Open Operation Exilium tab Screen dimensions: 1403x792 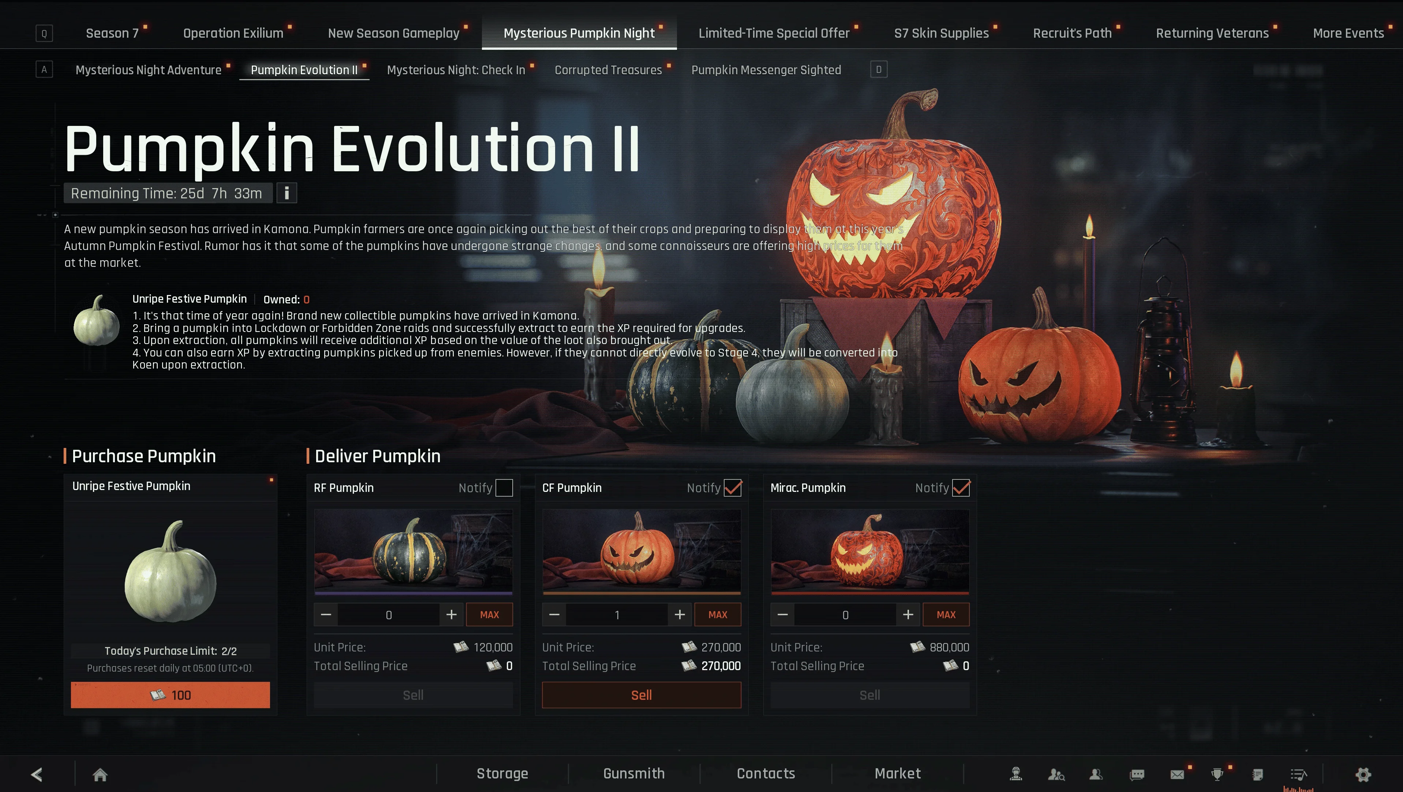pos(233,33)
